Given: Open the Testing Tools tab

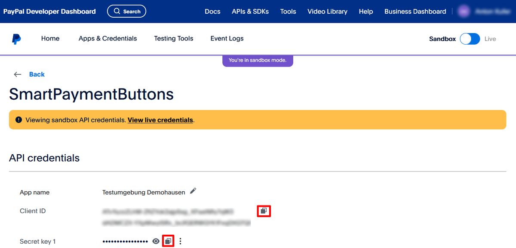Looking at the screenshot, I should click(x=174, y=39).
